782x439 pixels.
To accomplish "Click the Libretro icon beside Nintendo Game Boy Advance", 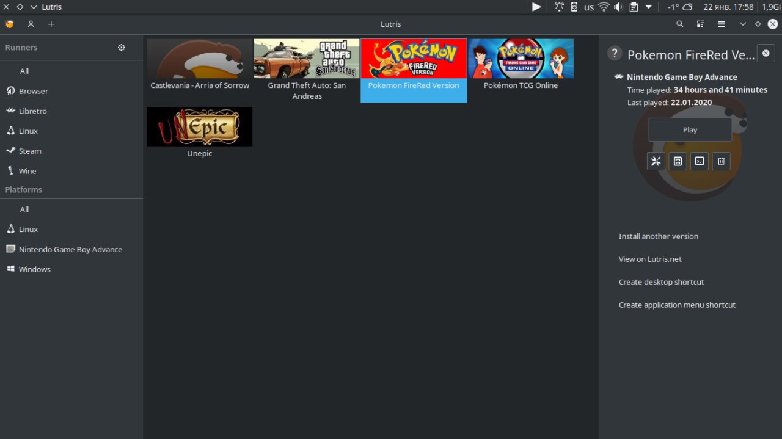I will point(619,77).
